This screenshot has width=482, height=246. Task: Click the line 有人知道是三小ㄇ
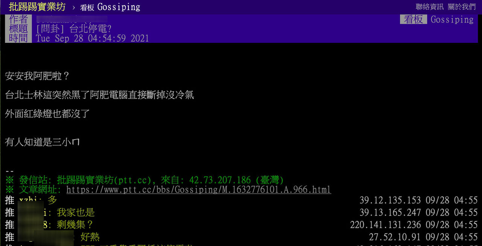click(x=42, y=142)
